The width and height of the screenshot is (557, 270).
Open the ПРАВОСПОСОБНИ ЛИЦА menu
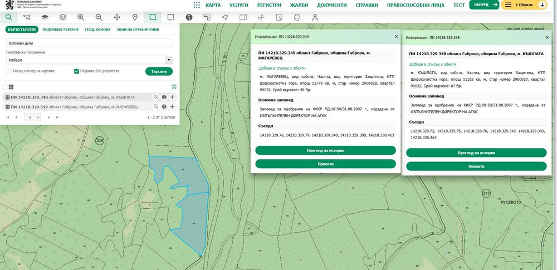(x=416, y=6)
